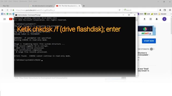The width and height of the screenshot is (172, 96).
Task: Open the YouTube apps grid icon
Action: (x=150, y=19)
